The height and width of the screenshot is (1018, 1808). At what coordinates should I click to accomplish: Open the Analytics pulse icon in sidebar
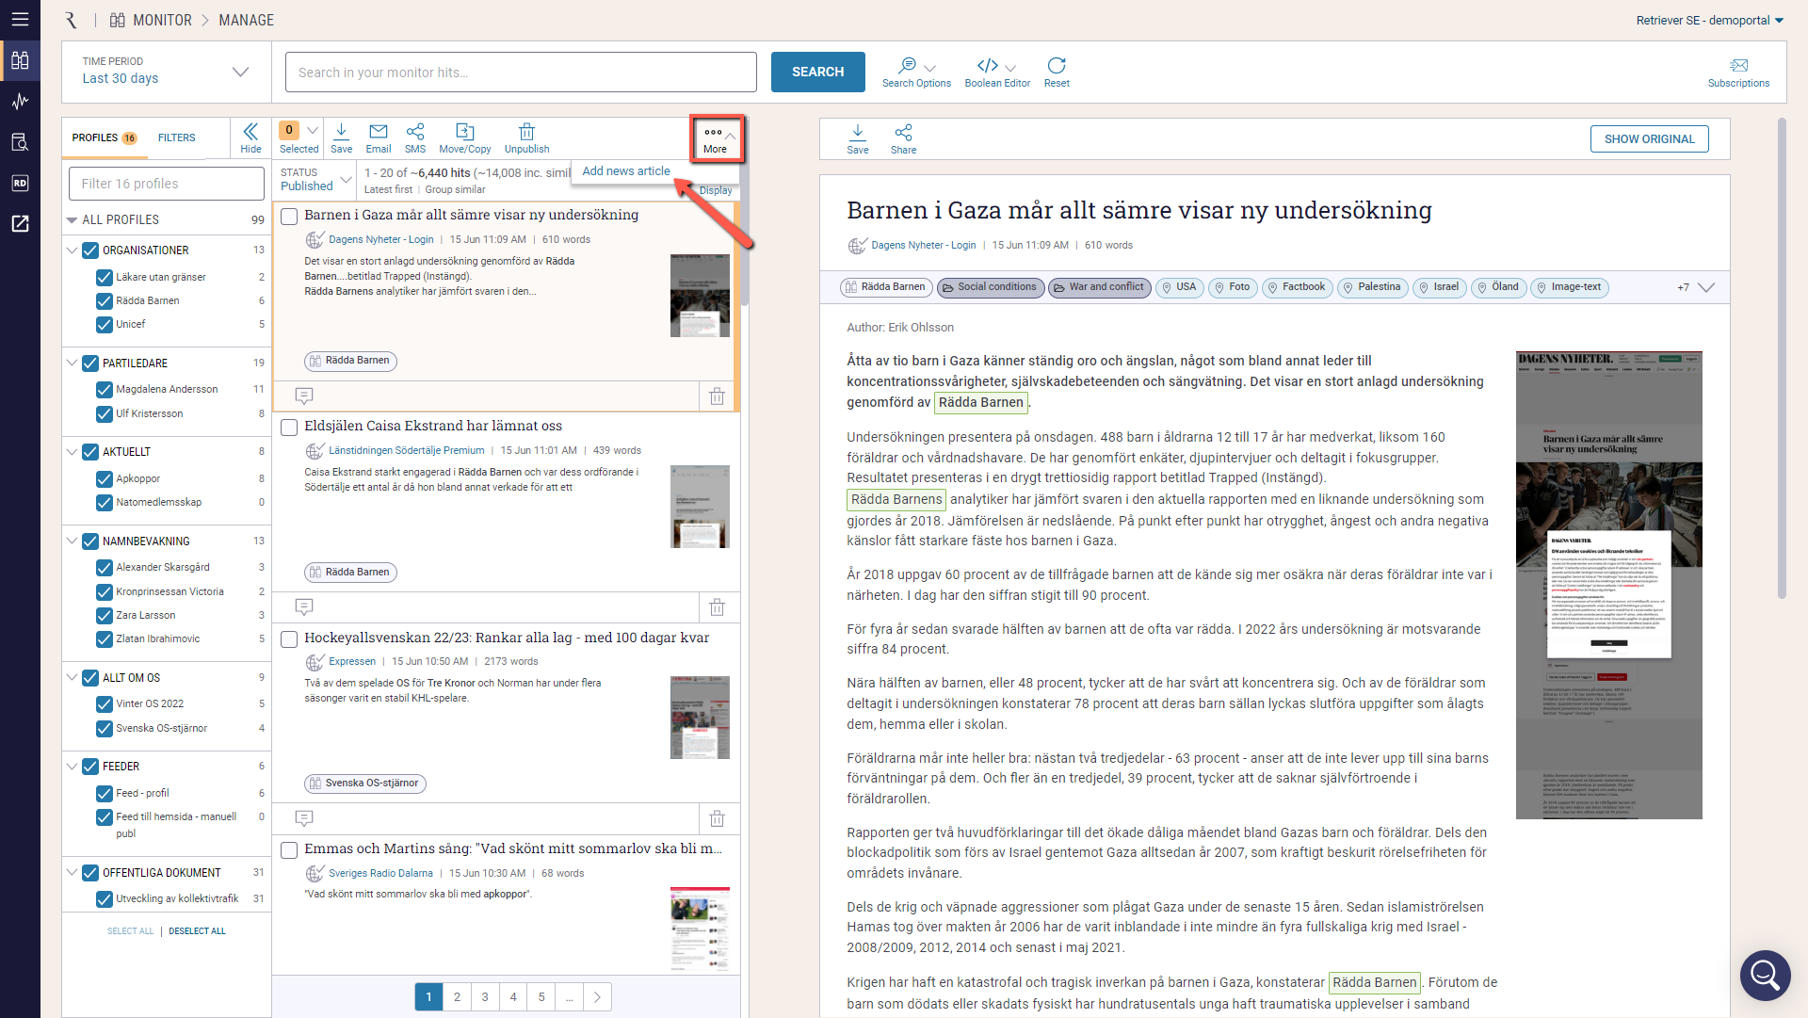20,102
